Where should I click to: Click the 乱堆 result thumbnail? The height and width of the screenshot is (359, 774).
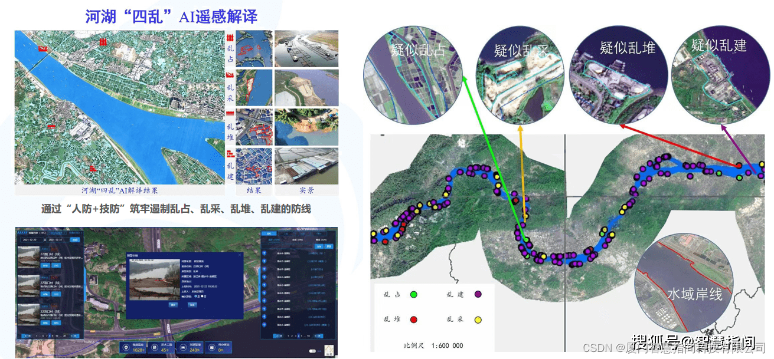(254, 127)
